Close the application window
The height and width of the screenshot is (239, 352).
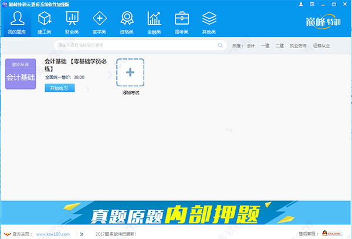[345, 4]
